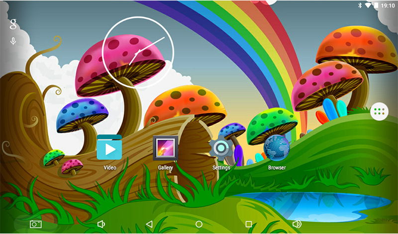Lower volume using speaker icon
The width and height of the screenshot is (398, 234).
point(101,225)
